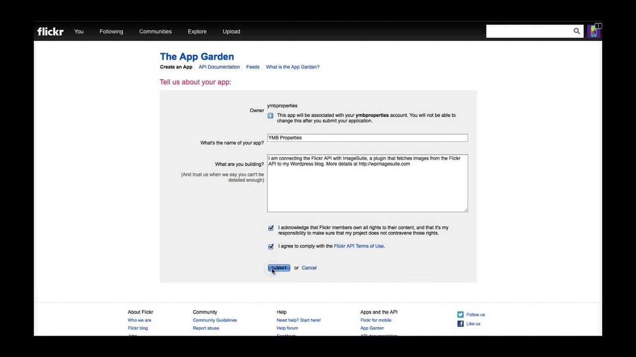636x357 pixels.
Task: Open Flickr API Terms of Use link
Action: tap(359, 246)
